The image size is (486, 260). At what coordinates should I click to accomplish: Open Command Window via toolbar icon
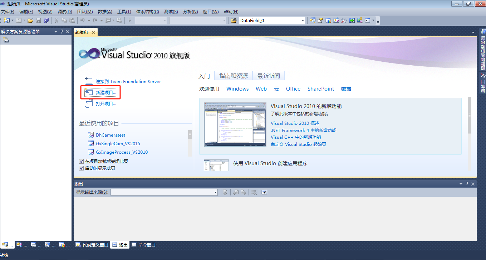click(x=368, y=20)
